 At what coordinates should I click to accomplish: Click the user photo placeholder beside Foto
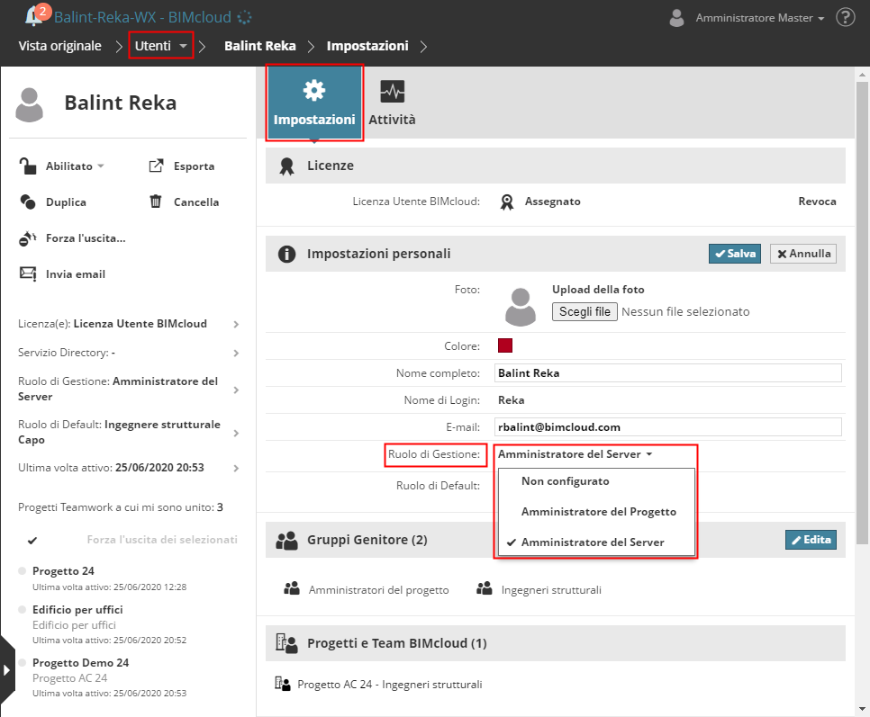pyautogui.click(x=520, y=307)
